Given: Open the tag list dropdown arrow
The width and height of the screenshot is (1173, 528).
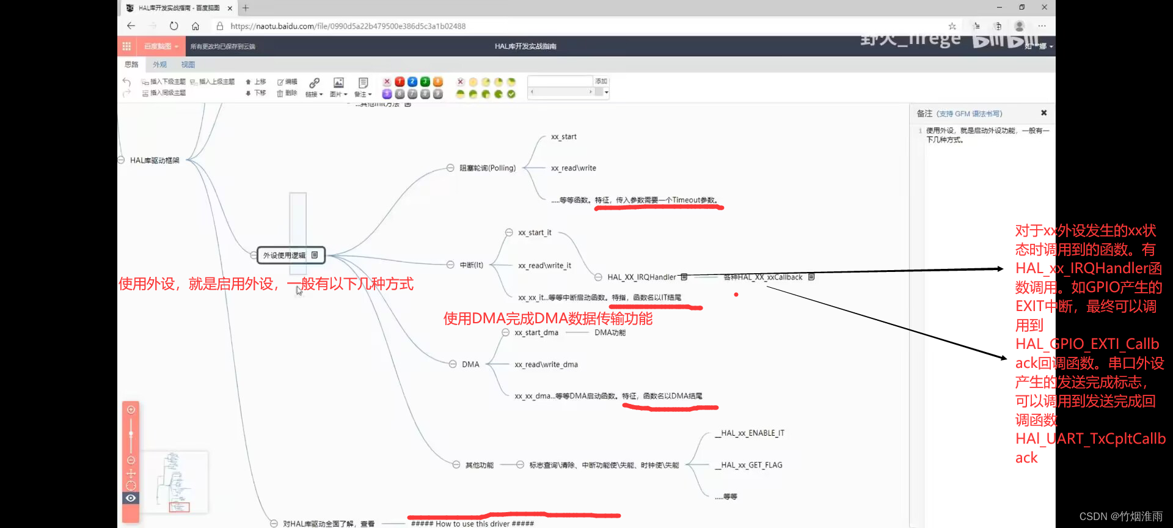Looking at the screenshot, I should 606,92.
